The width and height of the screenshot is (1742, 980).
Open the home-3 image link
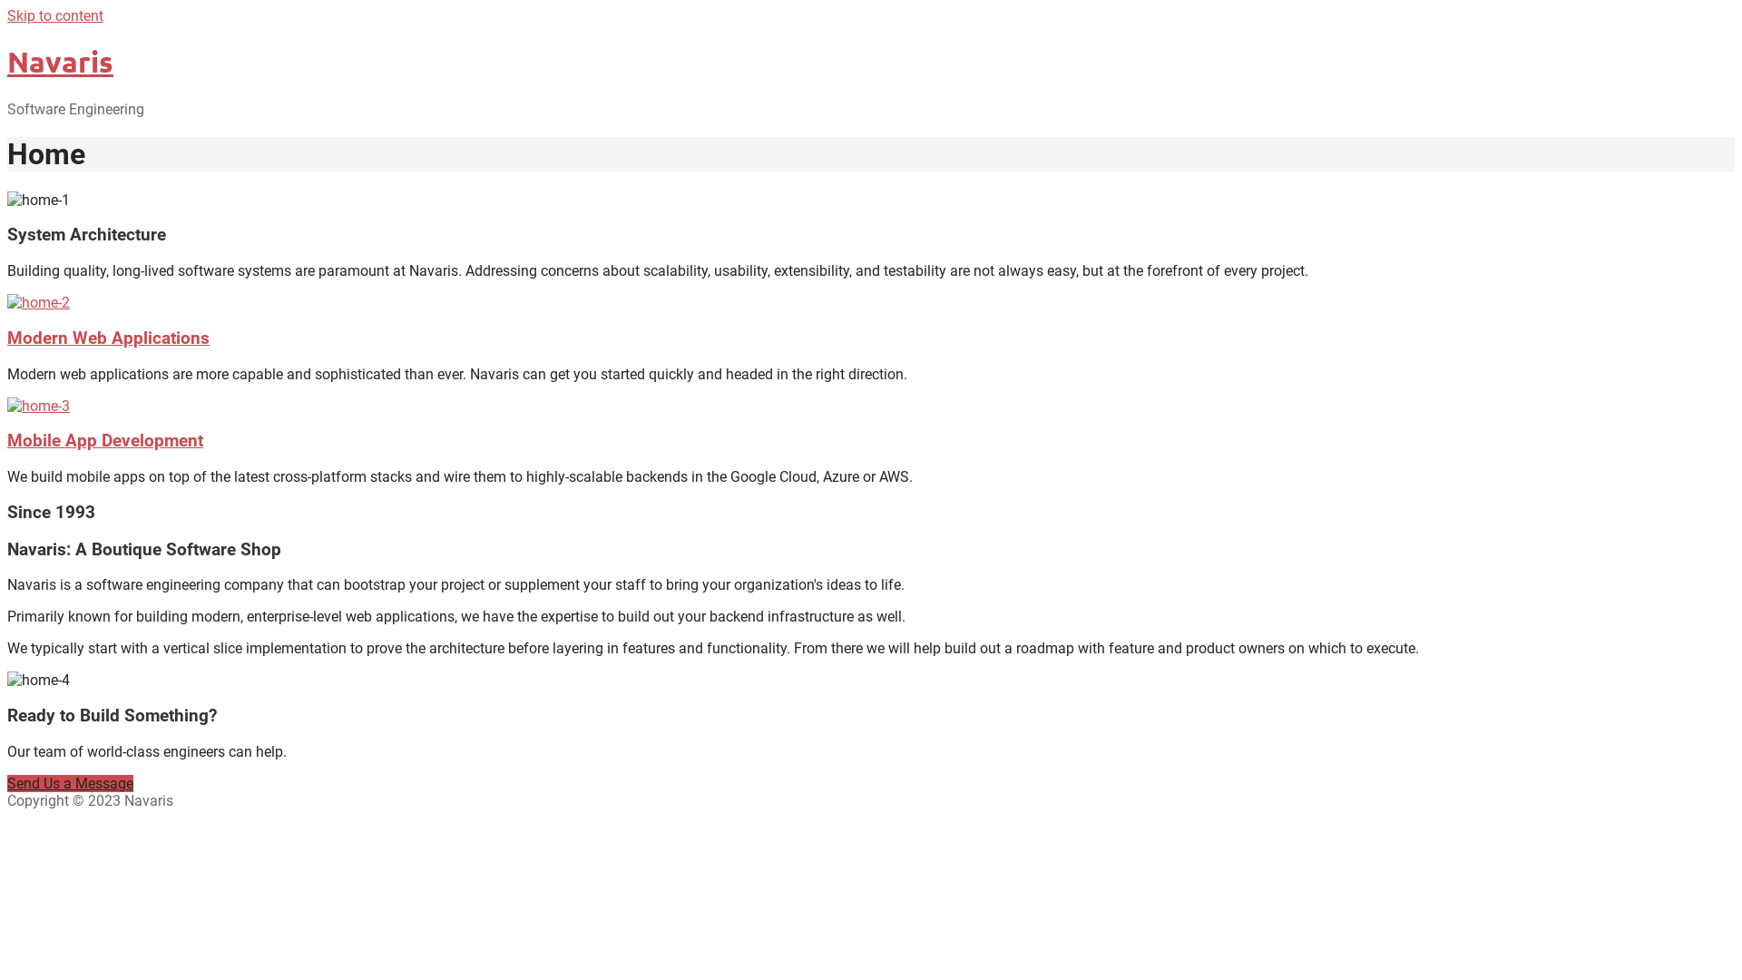38,407
